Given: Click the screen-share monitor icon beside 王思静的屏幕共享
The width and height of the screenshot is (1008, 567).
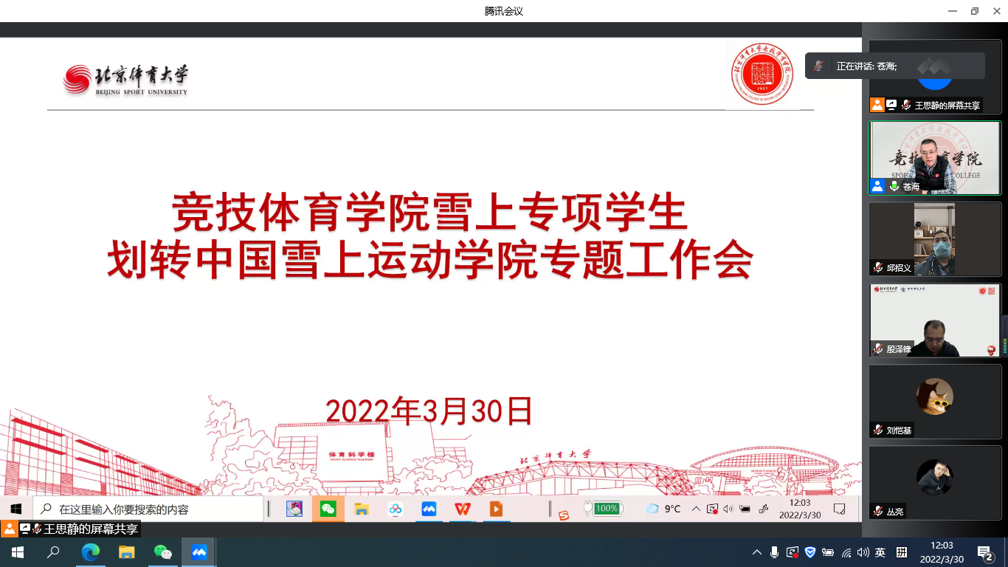Looking at the screenshot, I should pos(891,105).
